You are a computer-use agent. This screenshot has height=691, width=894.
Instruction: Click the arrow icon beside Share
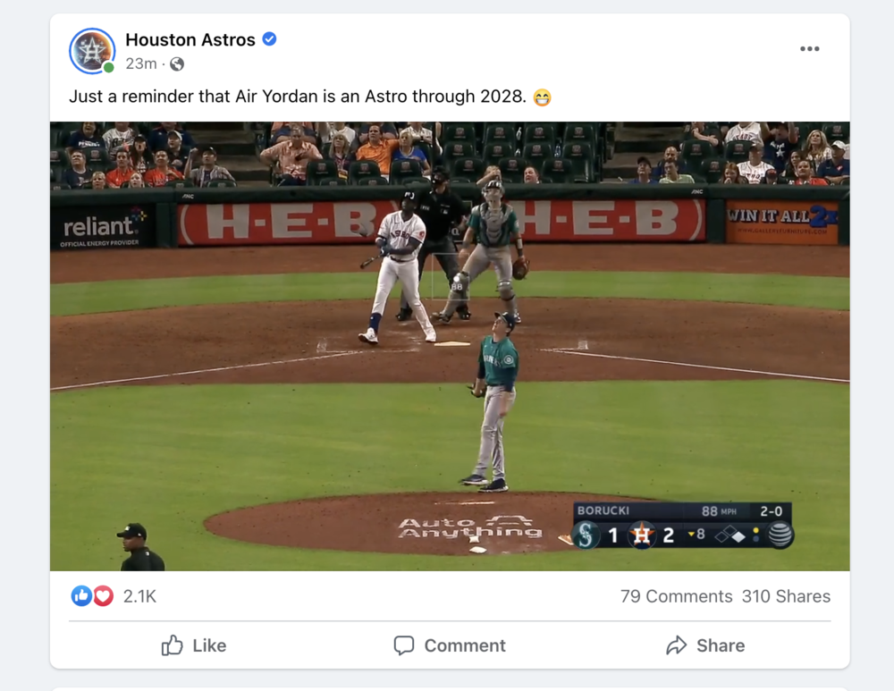point(676,645)
